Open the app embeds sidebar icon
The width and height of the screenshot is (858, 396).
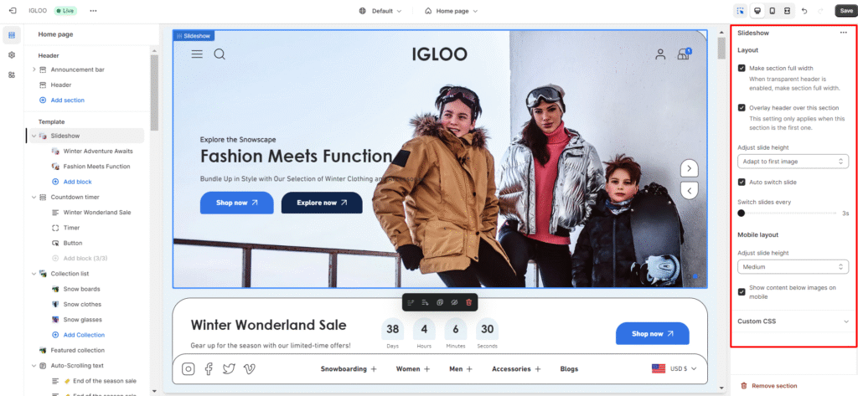(x=12, y=75)
